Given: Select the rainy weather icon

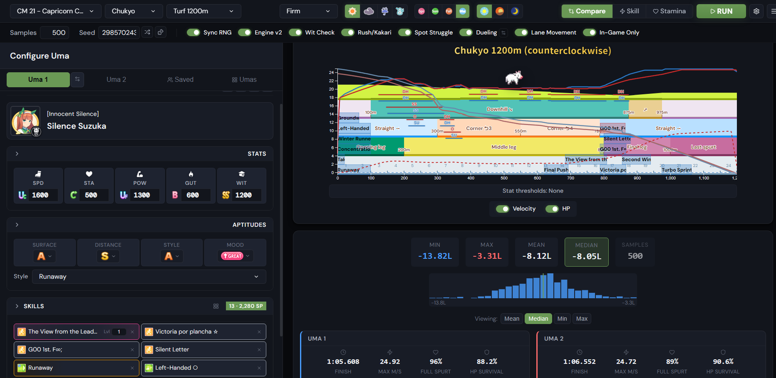Looking at the screenshot, I should click(384, 11).
